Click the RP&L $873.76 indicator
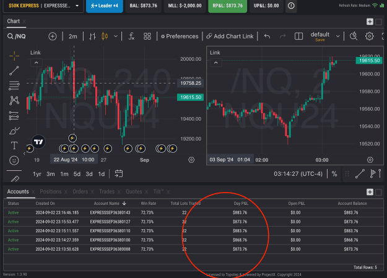The width and height of the screenshot is (387, 278). click(x=228, y=6)
